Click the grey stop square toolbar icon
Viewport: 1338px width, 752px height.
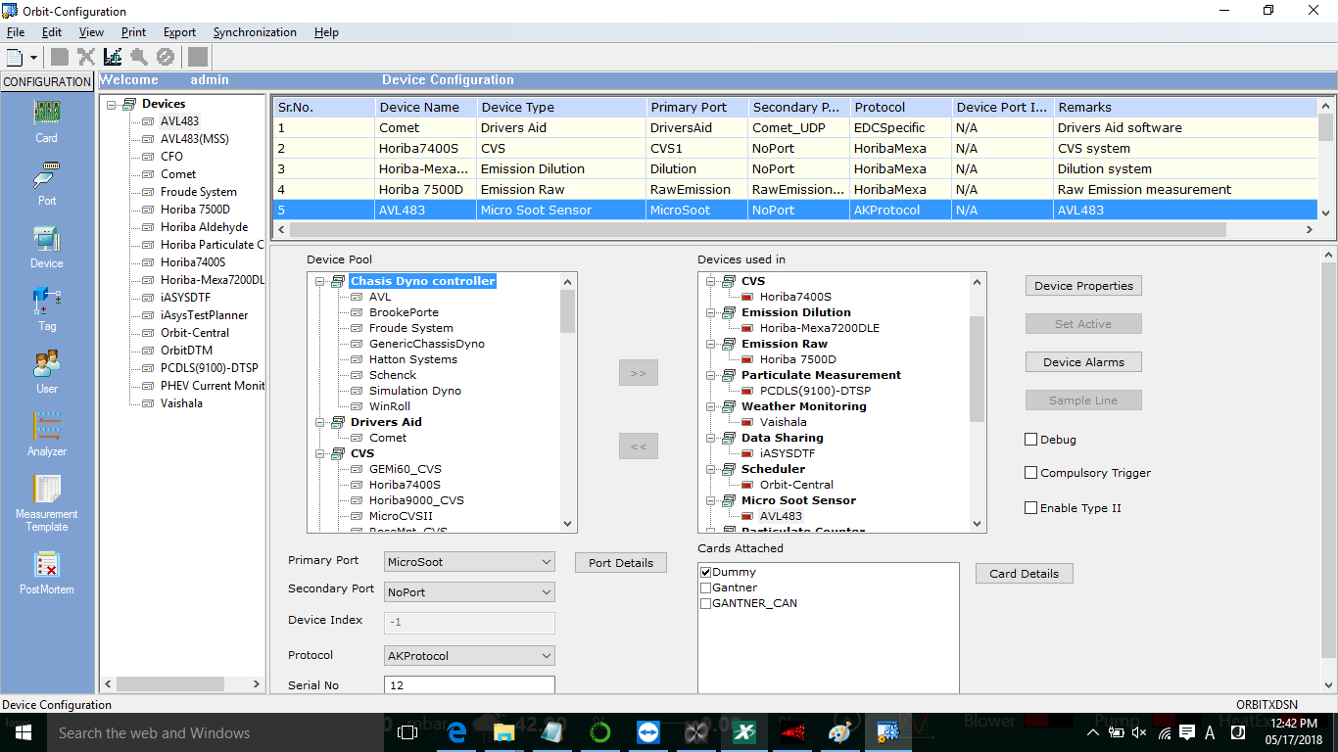pyautogui.click(x=198, y=57)
